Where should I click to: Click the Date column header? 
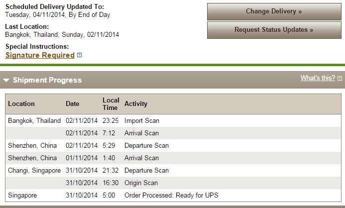(72, 104)
